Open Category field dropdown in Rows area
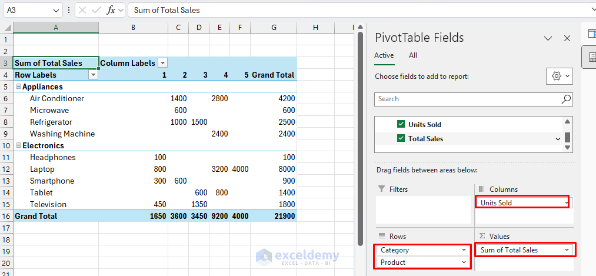Screen dimensions: 596x276 click(x=464, y=250)
